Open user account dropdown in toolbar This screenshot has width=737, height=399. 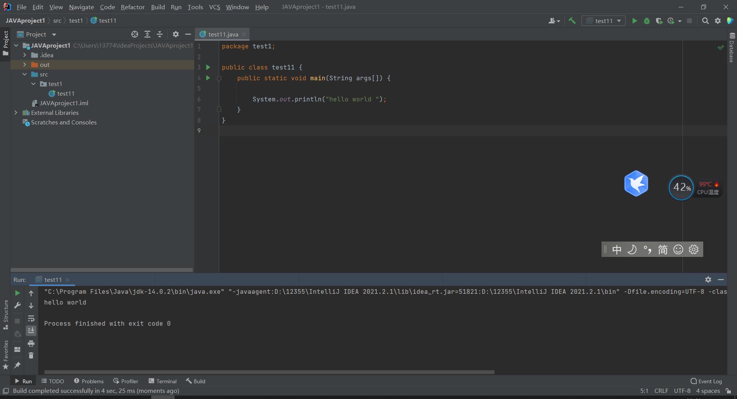tap(554, 21)
